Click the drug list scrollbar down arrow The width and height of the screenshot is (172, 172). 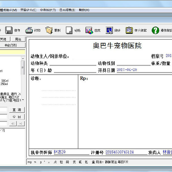pyautogui.click(x=23, y=100)
